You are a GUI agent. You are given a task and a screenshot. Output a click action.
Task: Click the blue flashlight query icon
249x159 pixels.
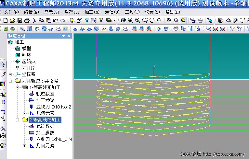[x=210, y=20]
